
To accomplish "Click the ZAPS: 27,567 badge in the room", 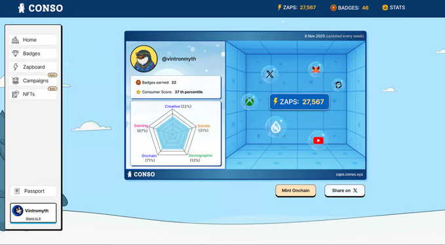I will [300, 102].
